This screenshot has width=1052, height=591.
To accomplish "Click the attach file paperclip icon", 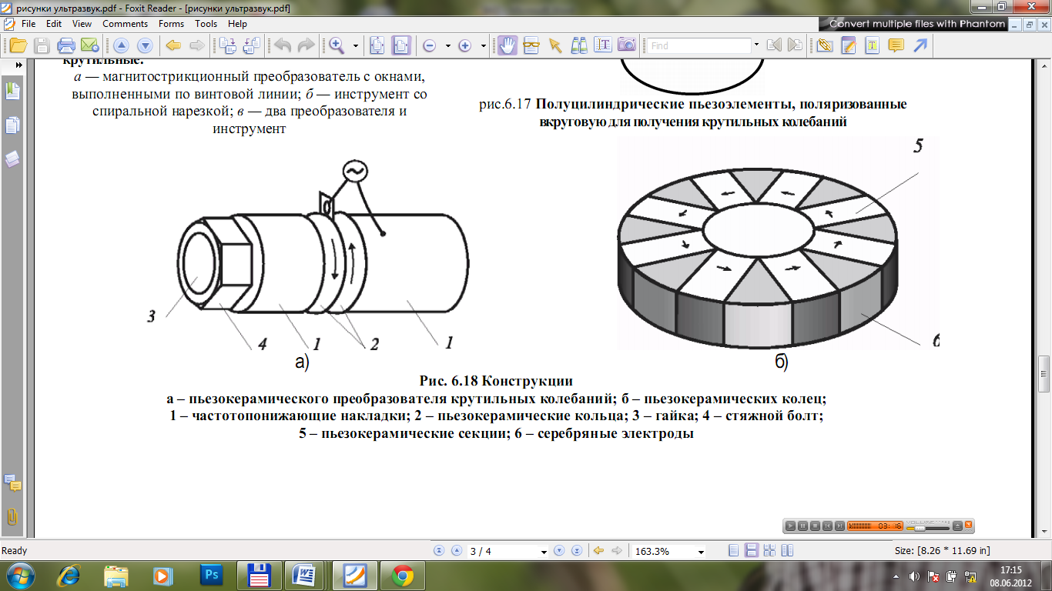I will tap(825, 45).
